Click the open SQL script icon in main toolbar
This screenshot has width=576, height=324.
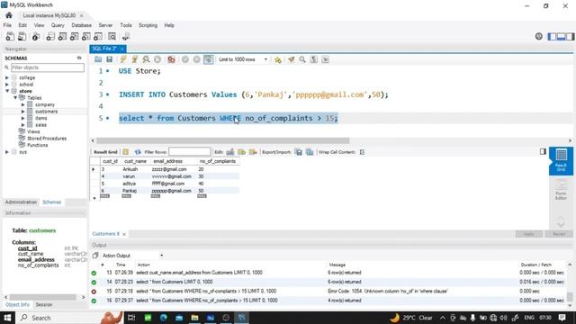tap(22, 37)
